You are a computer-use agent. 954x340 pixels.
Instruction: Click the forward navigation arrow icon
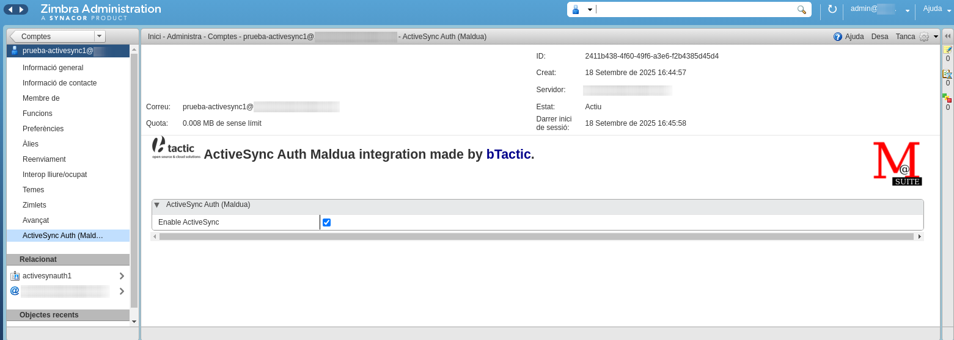[21, 9]
